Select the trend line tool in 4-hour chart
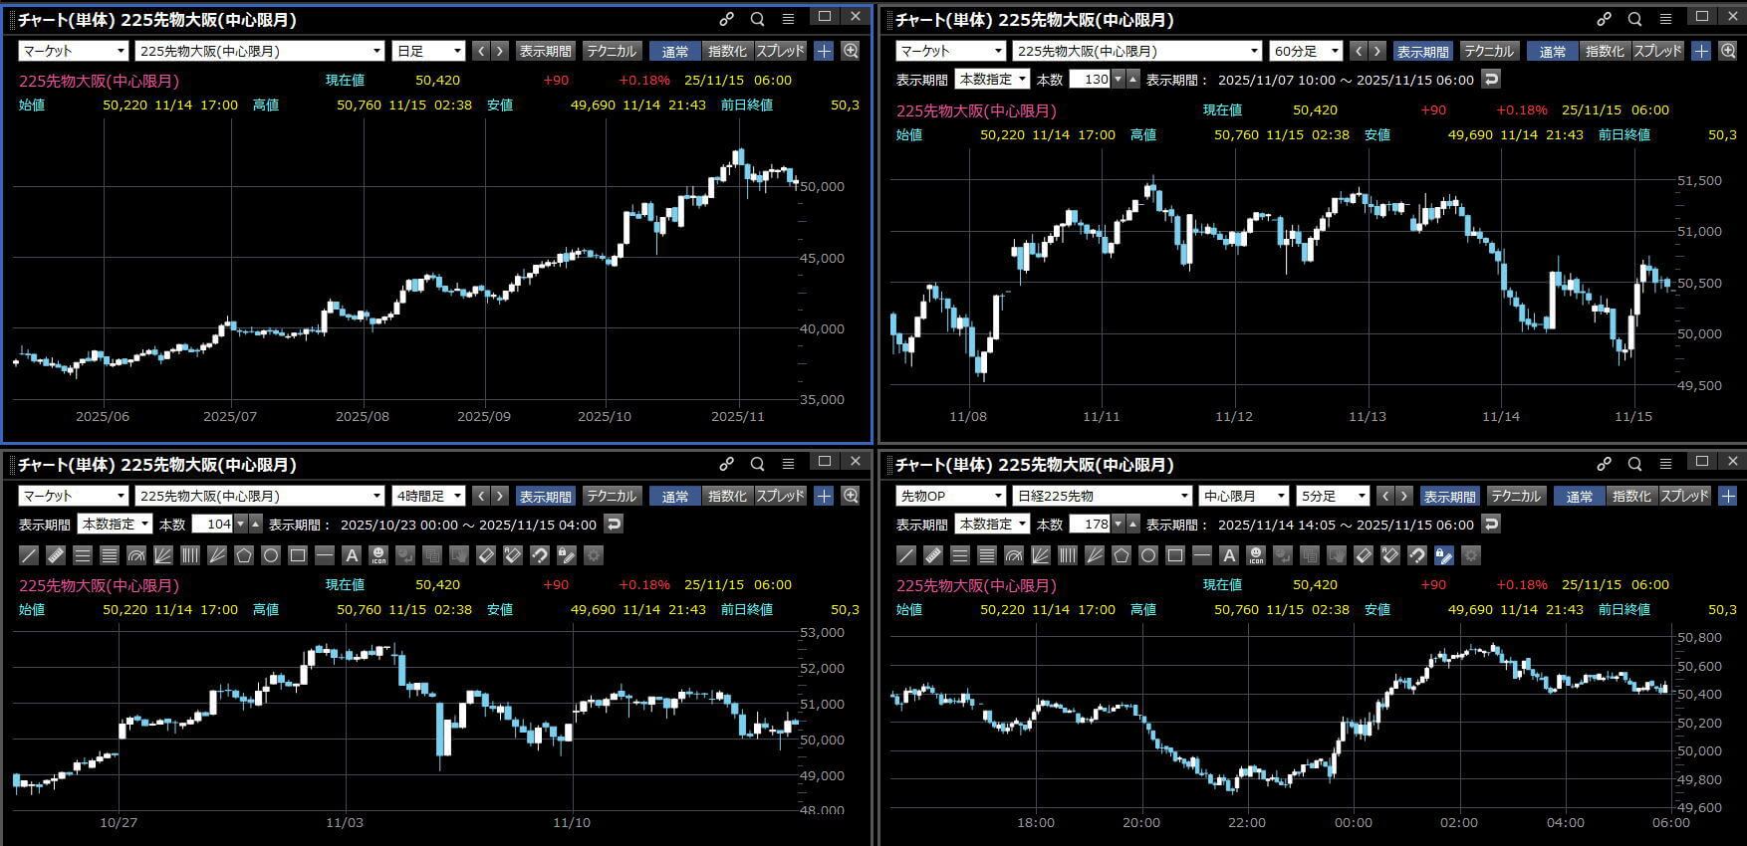This screenshot has height=846, width=1747. (30, 555)
